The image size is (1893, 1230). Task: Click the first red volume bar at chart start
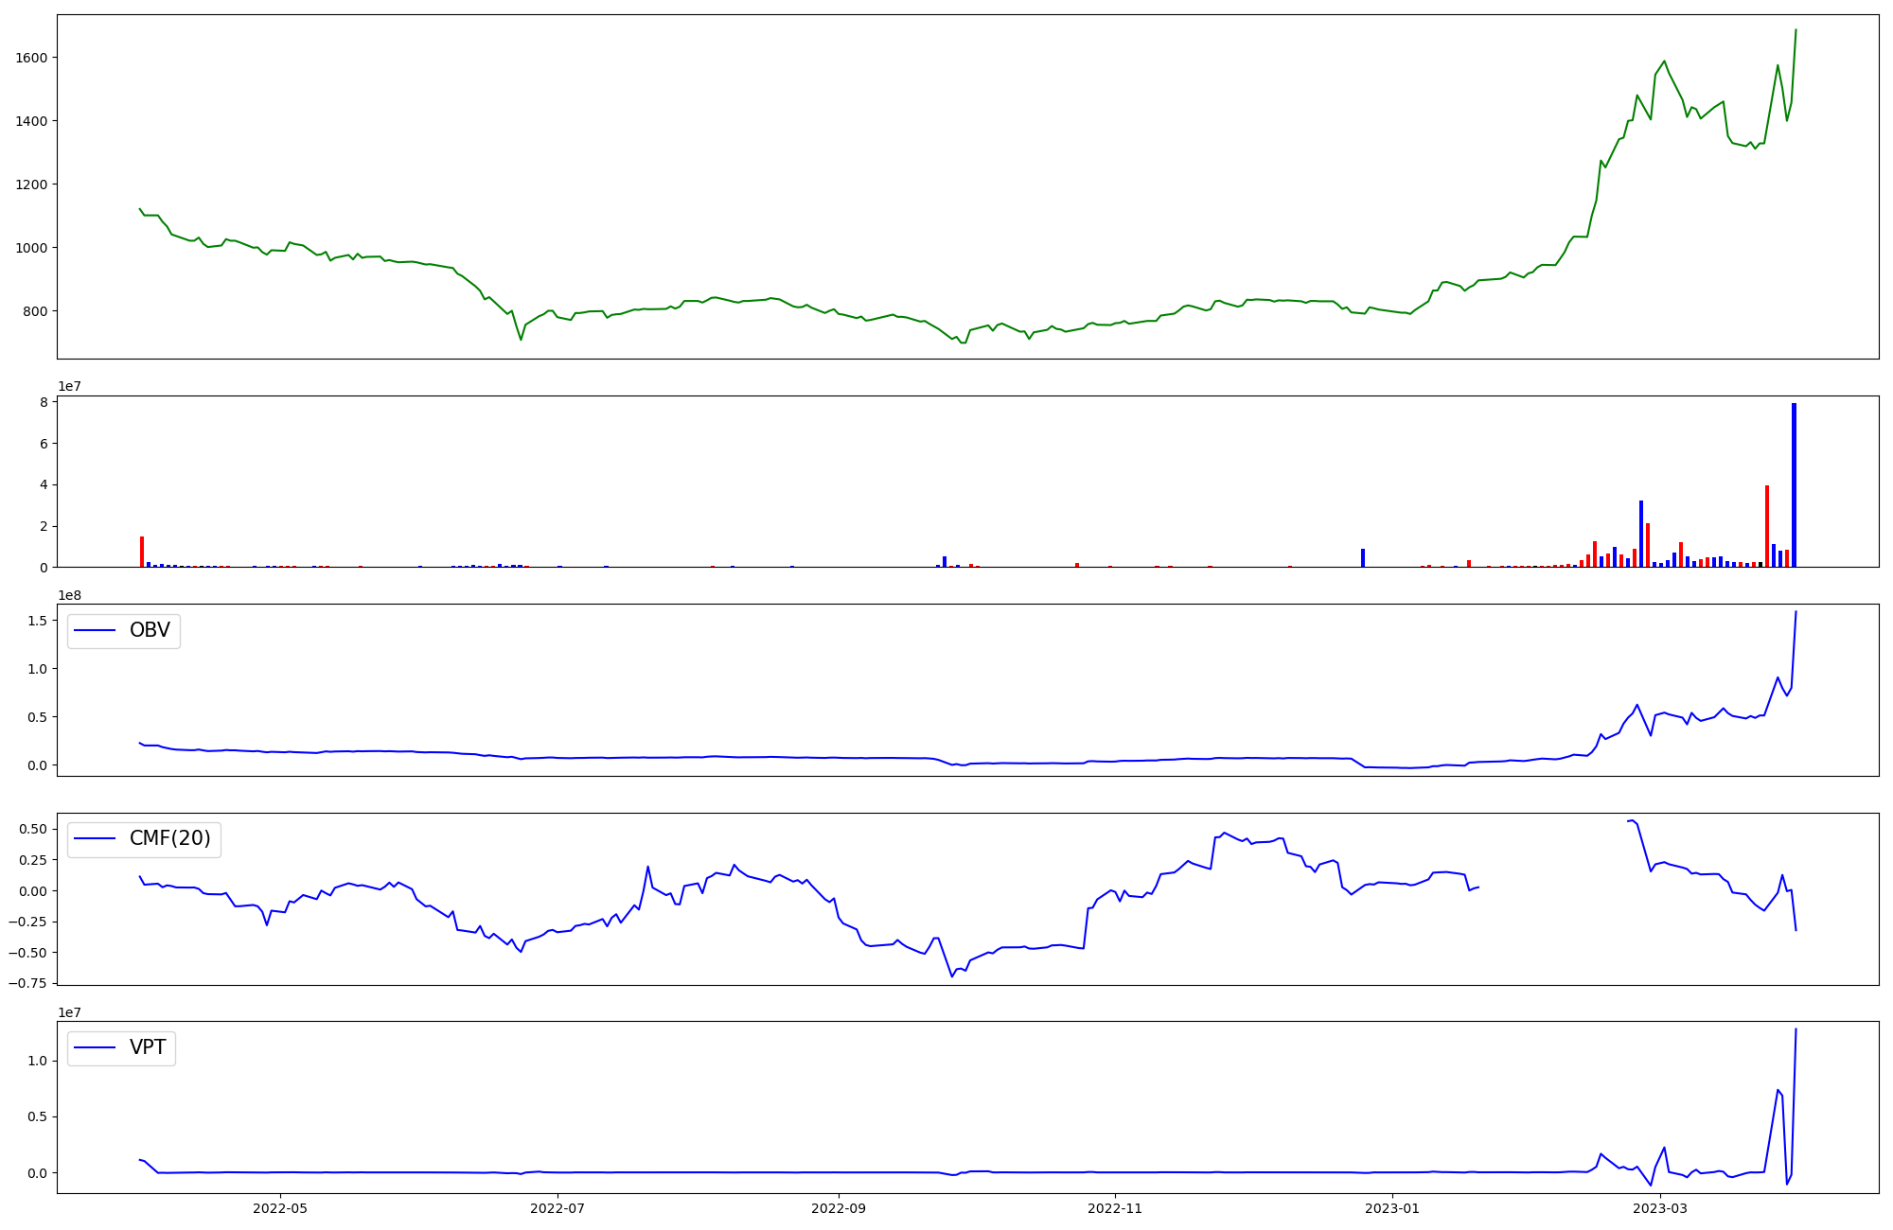click(142, 552)
